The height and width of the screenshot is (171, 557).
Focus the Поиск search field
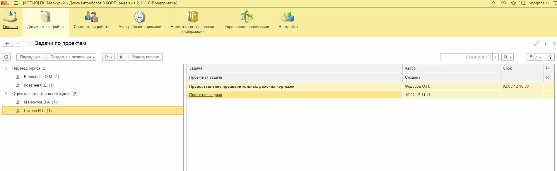pyautogui.click(x=466, y=57)
